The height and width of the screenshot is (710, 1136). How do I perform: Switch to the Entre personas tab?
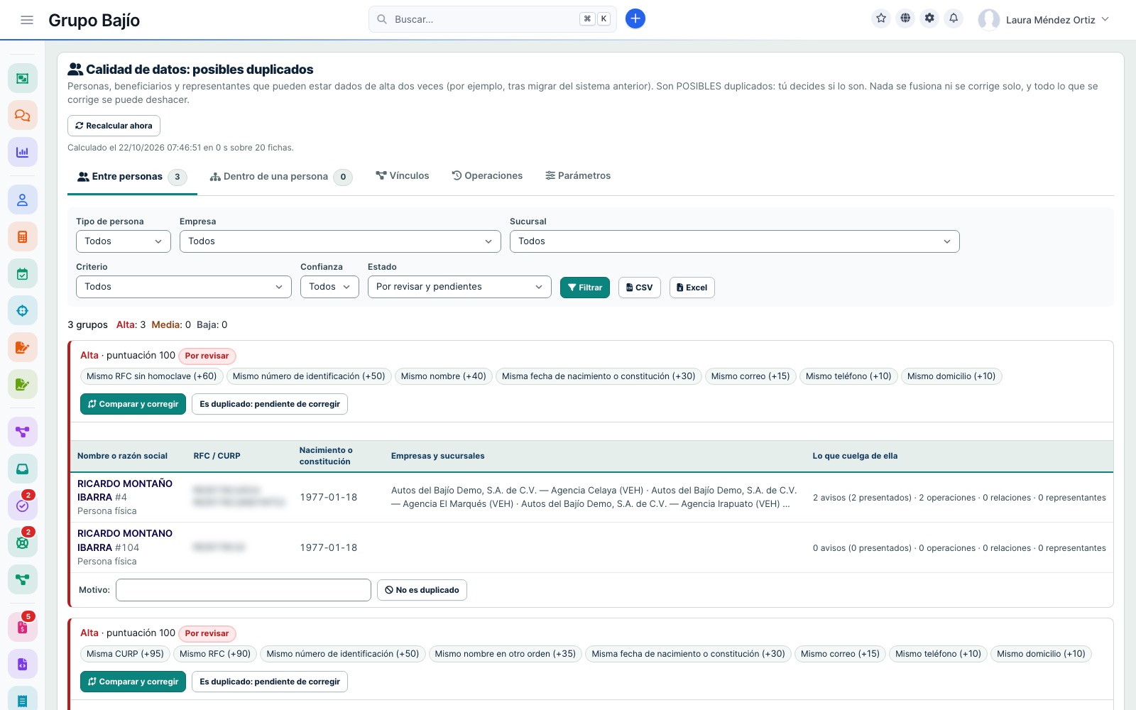point(132,177)
